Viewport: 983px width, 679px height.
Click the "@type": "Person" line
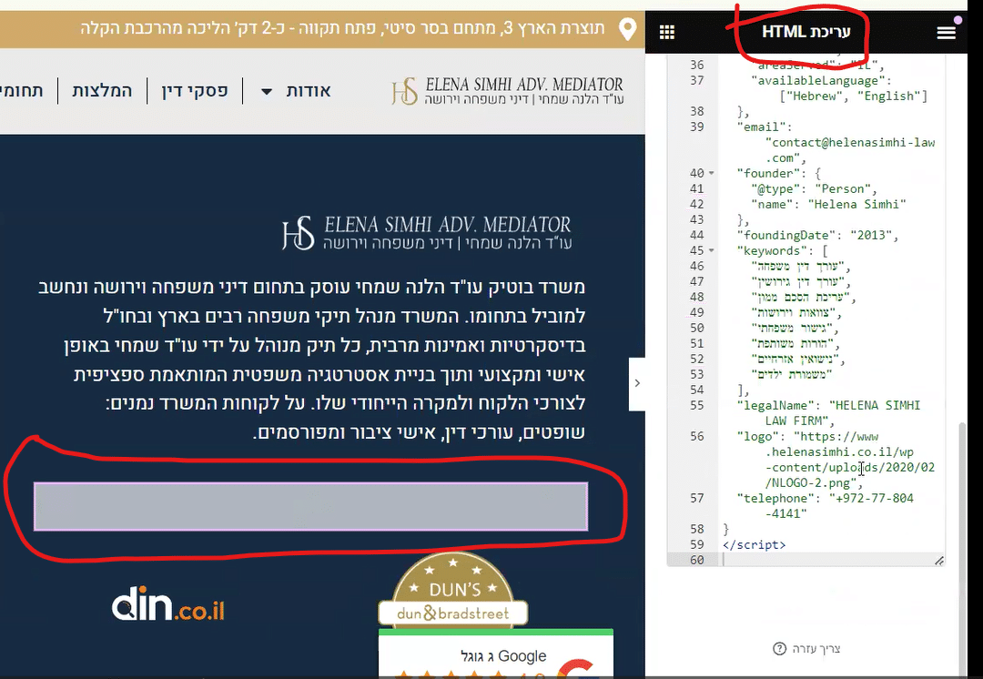pyautogui.click(x=814, y=188)
